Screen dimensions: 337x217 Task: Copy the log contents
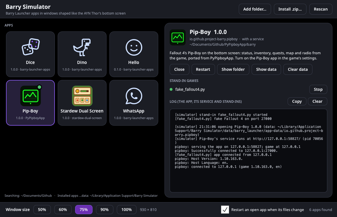point(297,101)
